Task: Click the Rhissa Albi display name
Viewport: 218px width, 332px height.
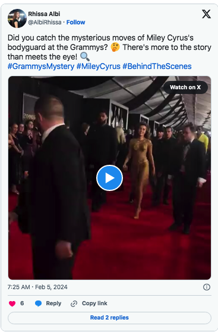Action: [x=44, y=14]
